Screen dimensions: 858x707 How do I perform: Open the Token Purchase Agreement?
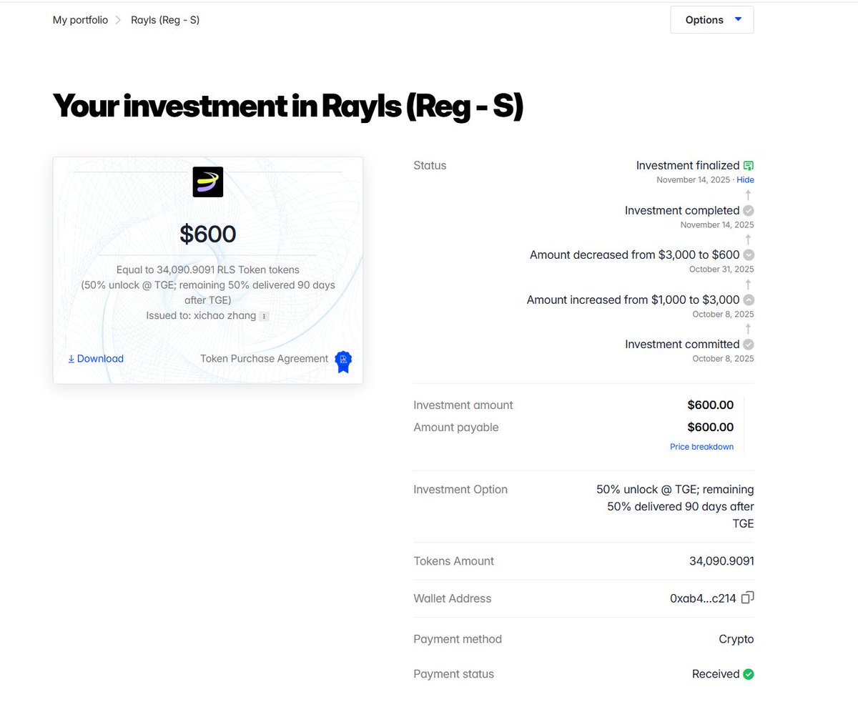coord(264,359)
